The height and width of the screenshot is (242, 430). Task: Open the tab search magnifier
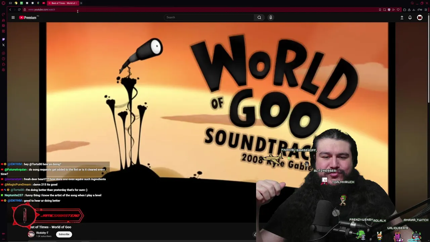click(x=412, y=3)
